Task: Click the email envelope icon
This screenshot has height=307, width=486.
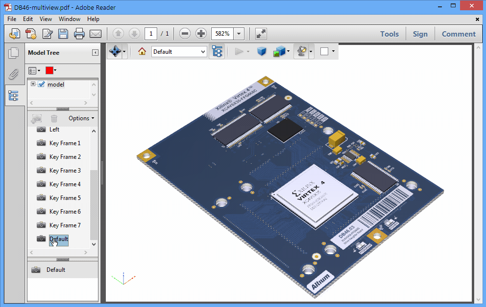Action: coord(95,34)
